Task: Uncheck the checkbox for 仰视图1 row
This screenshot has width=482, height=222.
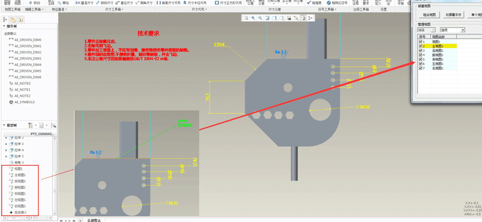Action: click(420, 60)
